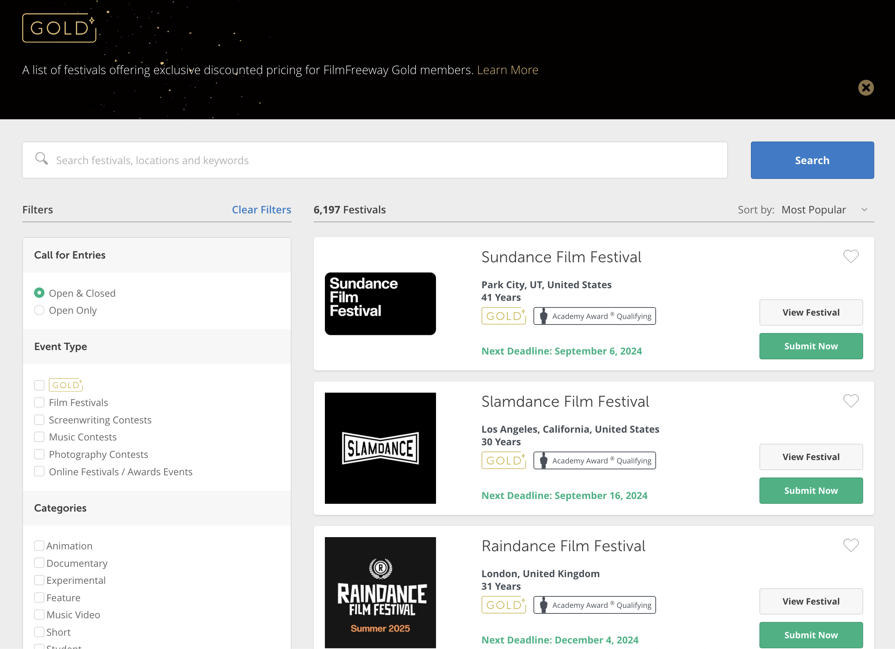The height and width of the screenshot is (649, 895).
Task: Check Online Festivals / Awards Events checkbox
Action: (39, 472)
